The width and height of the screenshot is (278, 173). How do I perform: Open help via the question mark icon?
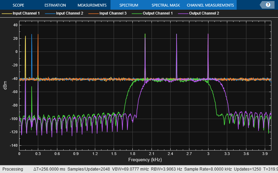click(x=268, y=5)
